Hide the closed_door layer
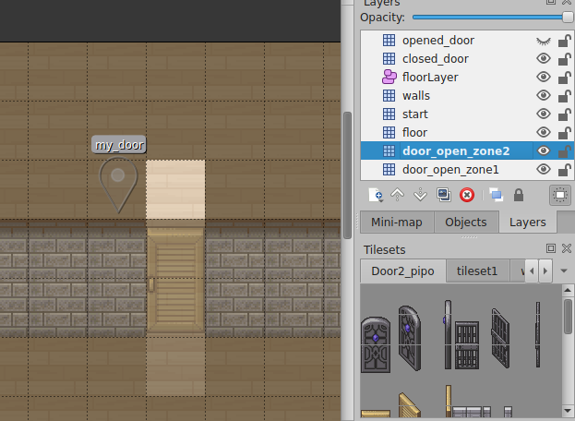The height and width of the screenshot is (421, 575). (x=544, y=59)
